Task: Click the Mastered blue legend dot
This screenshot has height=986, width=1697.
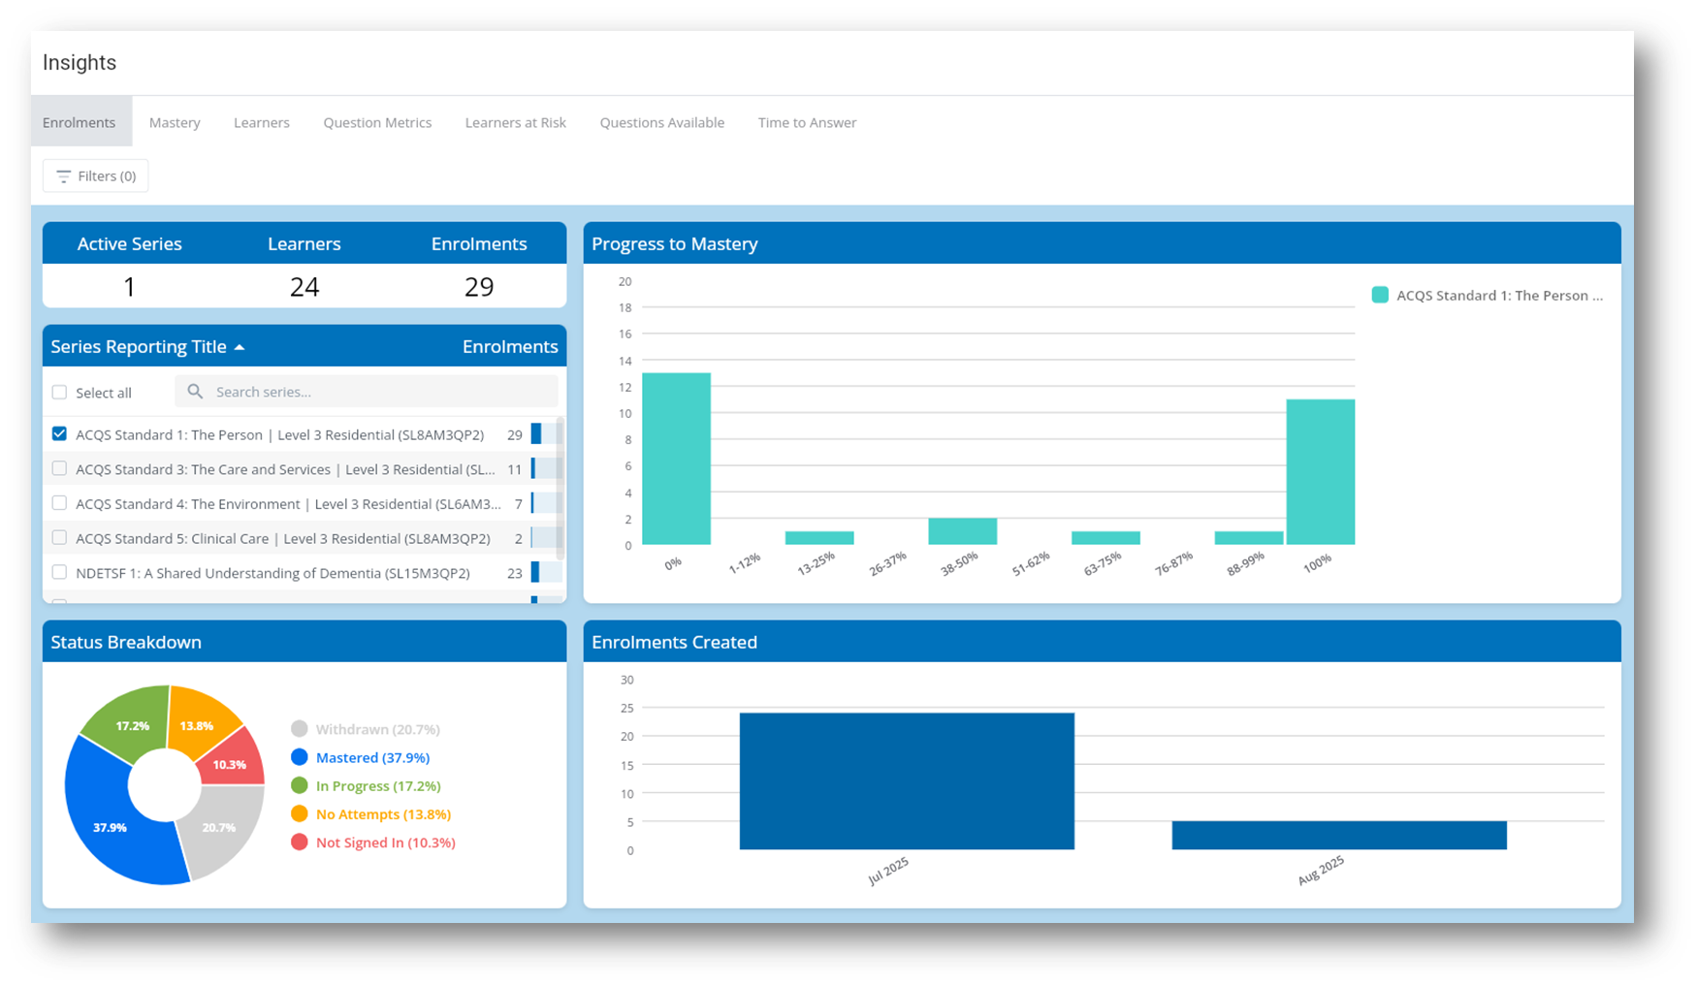Action: tap(300, 757)
